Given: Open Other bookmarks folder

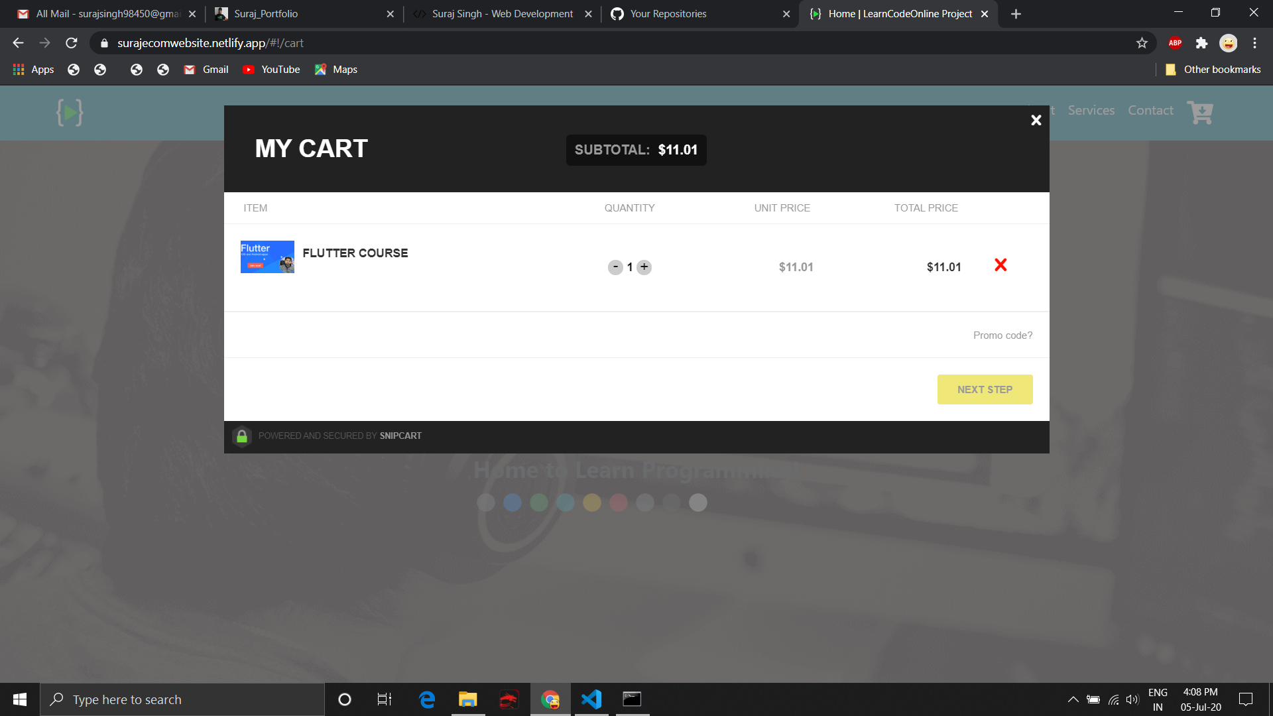Looking at the screenshot, I should click(1213, 70).
